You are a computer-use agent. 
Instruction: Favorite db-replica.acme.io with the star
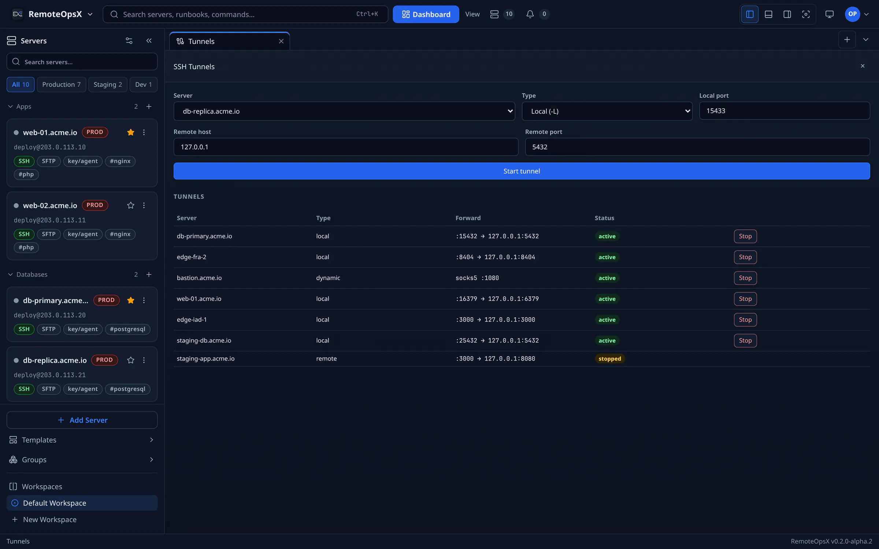[131, 360]
